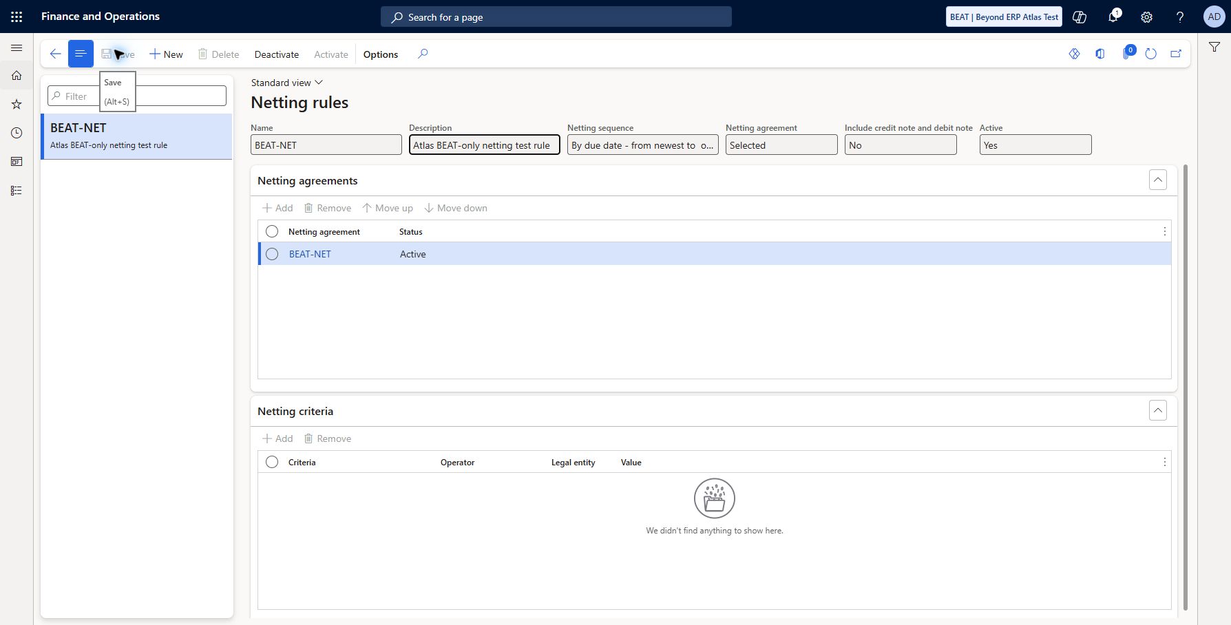Viewport: 1231px width, 625px height.
Task: Collapse the Netting criteria section
Action: (x=1158, y=410)
